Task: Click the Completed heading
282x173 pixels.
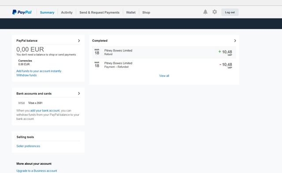Action: coord(100,41)
